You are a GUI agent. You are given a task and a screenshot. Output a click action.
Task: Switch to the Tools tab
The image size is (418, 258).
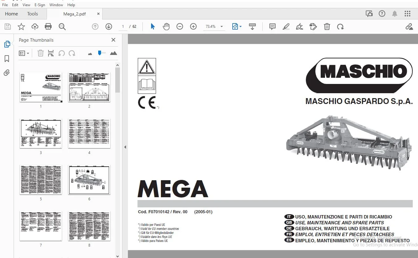32,14
